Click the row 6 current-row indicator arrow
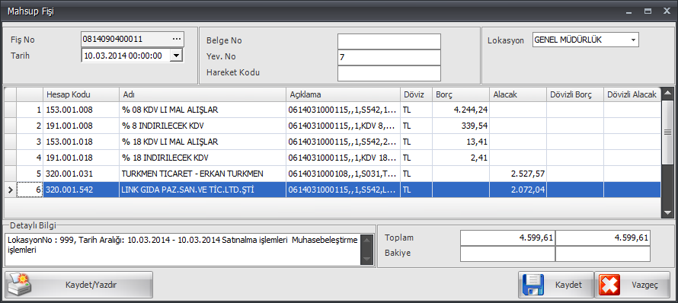The width and height of the screenshot is (678, 303). pos(11,190)
